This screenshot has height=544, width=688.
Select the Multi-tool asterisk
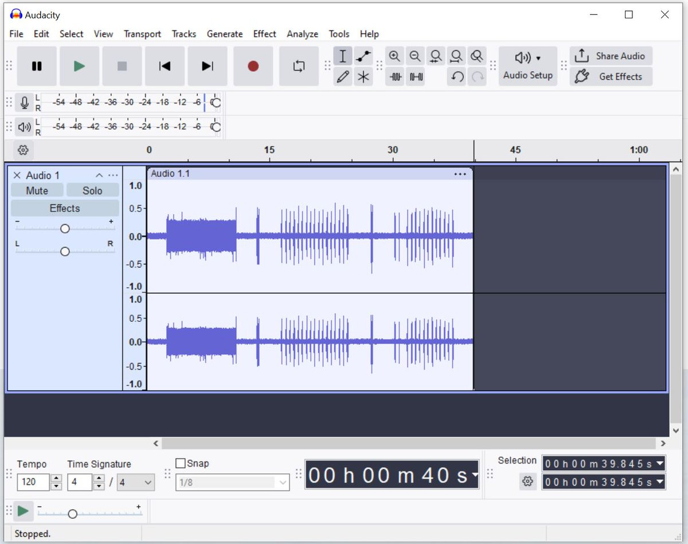point(363,76)
